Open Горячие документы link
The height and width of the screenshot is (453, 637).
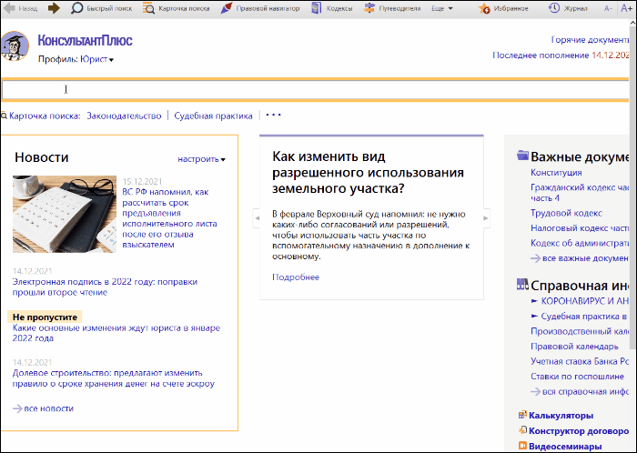coord(590,40)
